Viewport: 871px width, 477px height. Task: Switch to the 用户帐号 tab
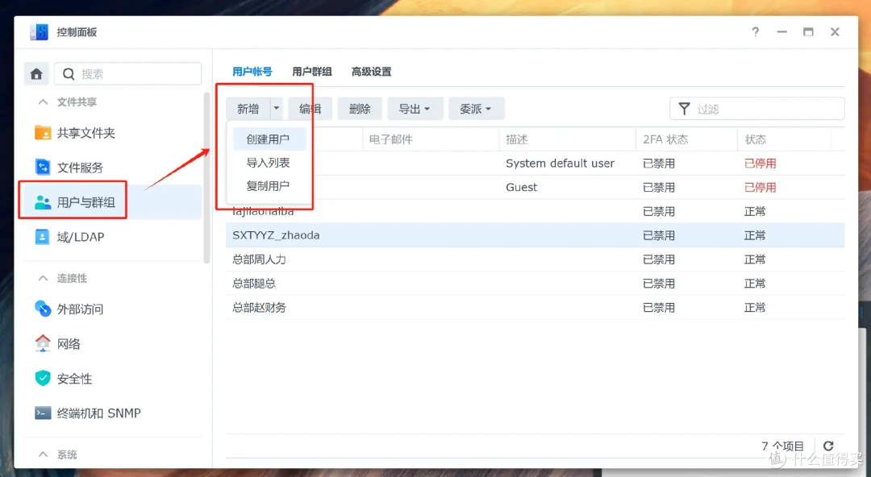pyautogui.click(x=252, y=72)
